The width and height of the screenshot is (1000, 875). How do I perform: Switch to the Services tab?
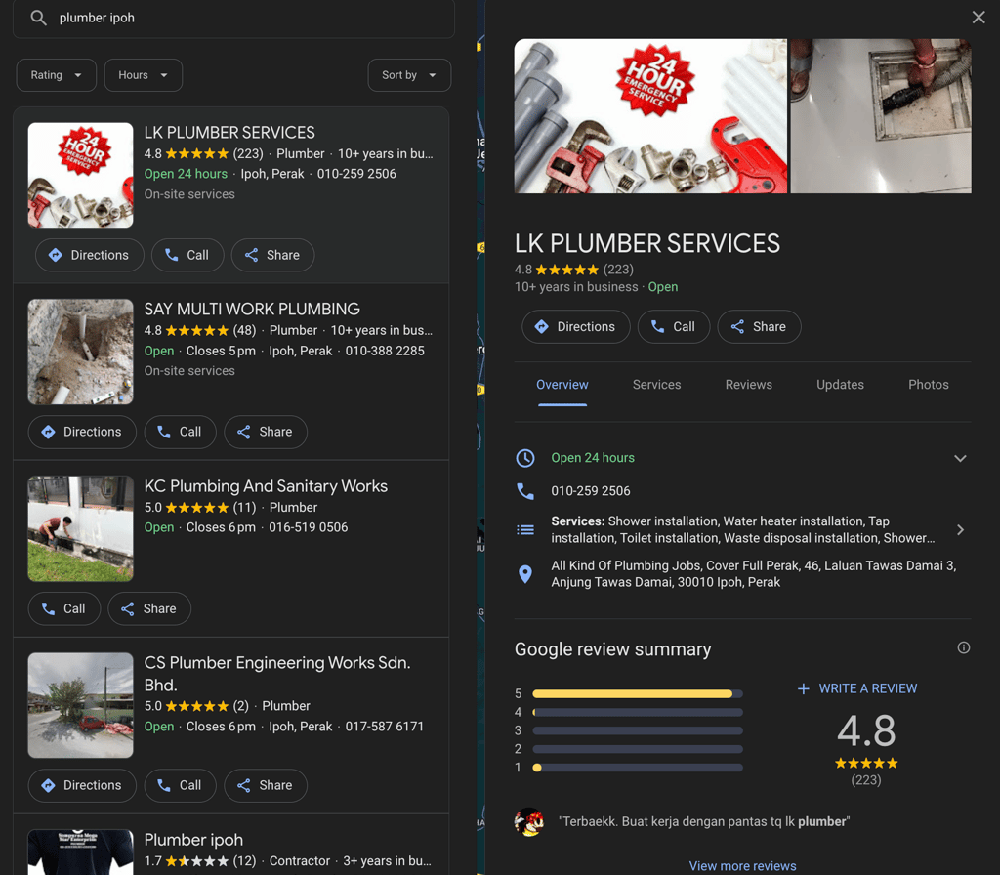coord(656,385)
